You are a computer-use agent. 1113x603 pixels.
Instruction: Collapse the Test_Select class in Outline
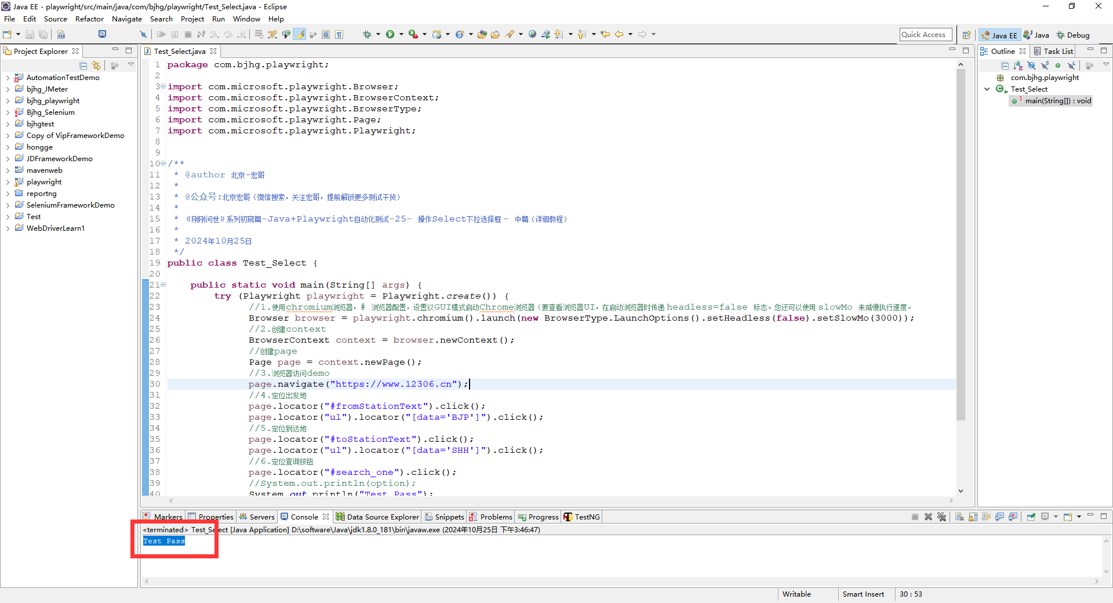pos(987,89)
